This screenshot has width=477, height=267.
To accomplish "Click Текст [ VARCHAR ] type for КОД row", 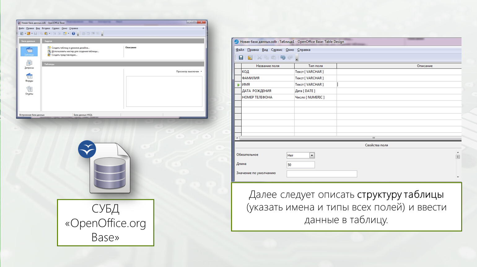I will pos(315,72).
